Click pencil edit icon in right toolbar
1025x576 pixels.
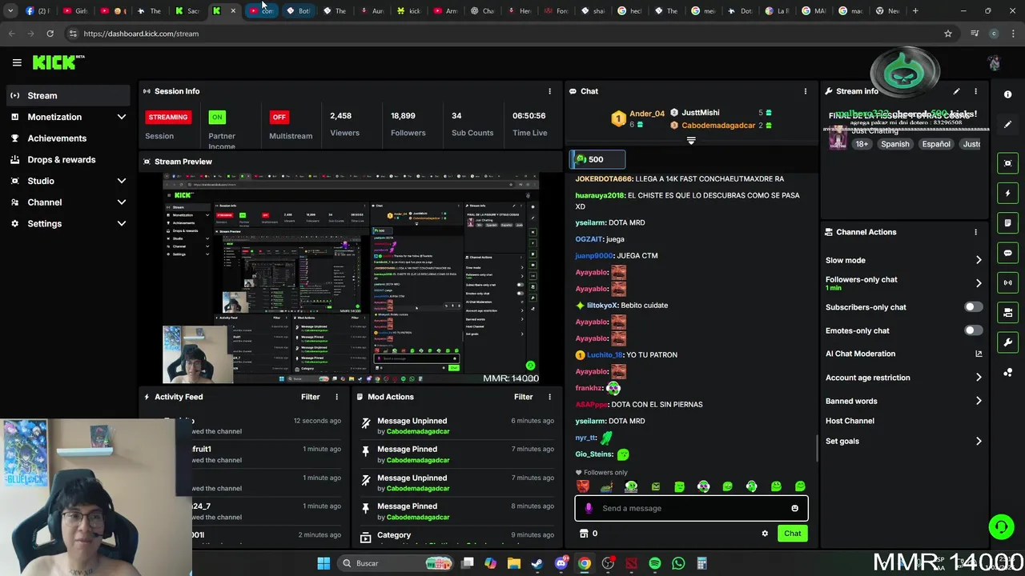(1007, 124)
